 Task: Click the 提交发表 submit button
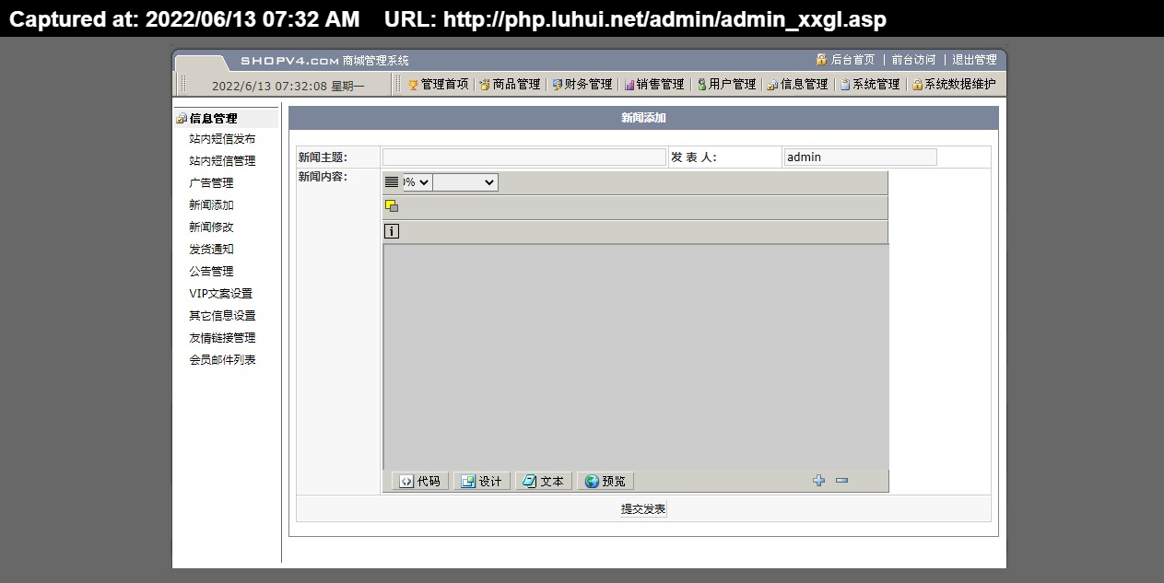tap(643, 509)
